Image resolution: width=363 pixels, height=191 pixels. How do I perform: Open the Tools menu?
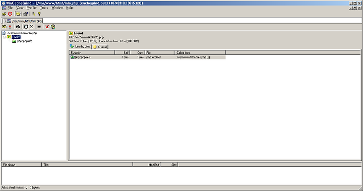pyautogui.click(x=44, y=8)
